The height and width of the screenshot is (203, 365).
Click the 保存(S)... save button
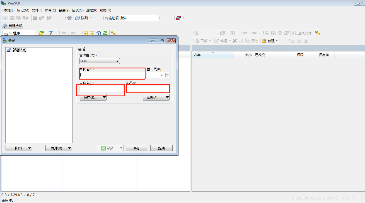click(x=91, y=97)
